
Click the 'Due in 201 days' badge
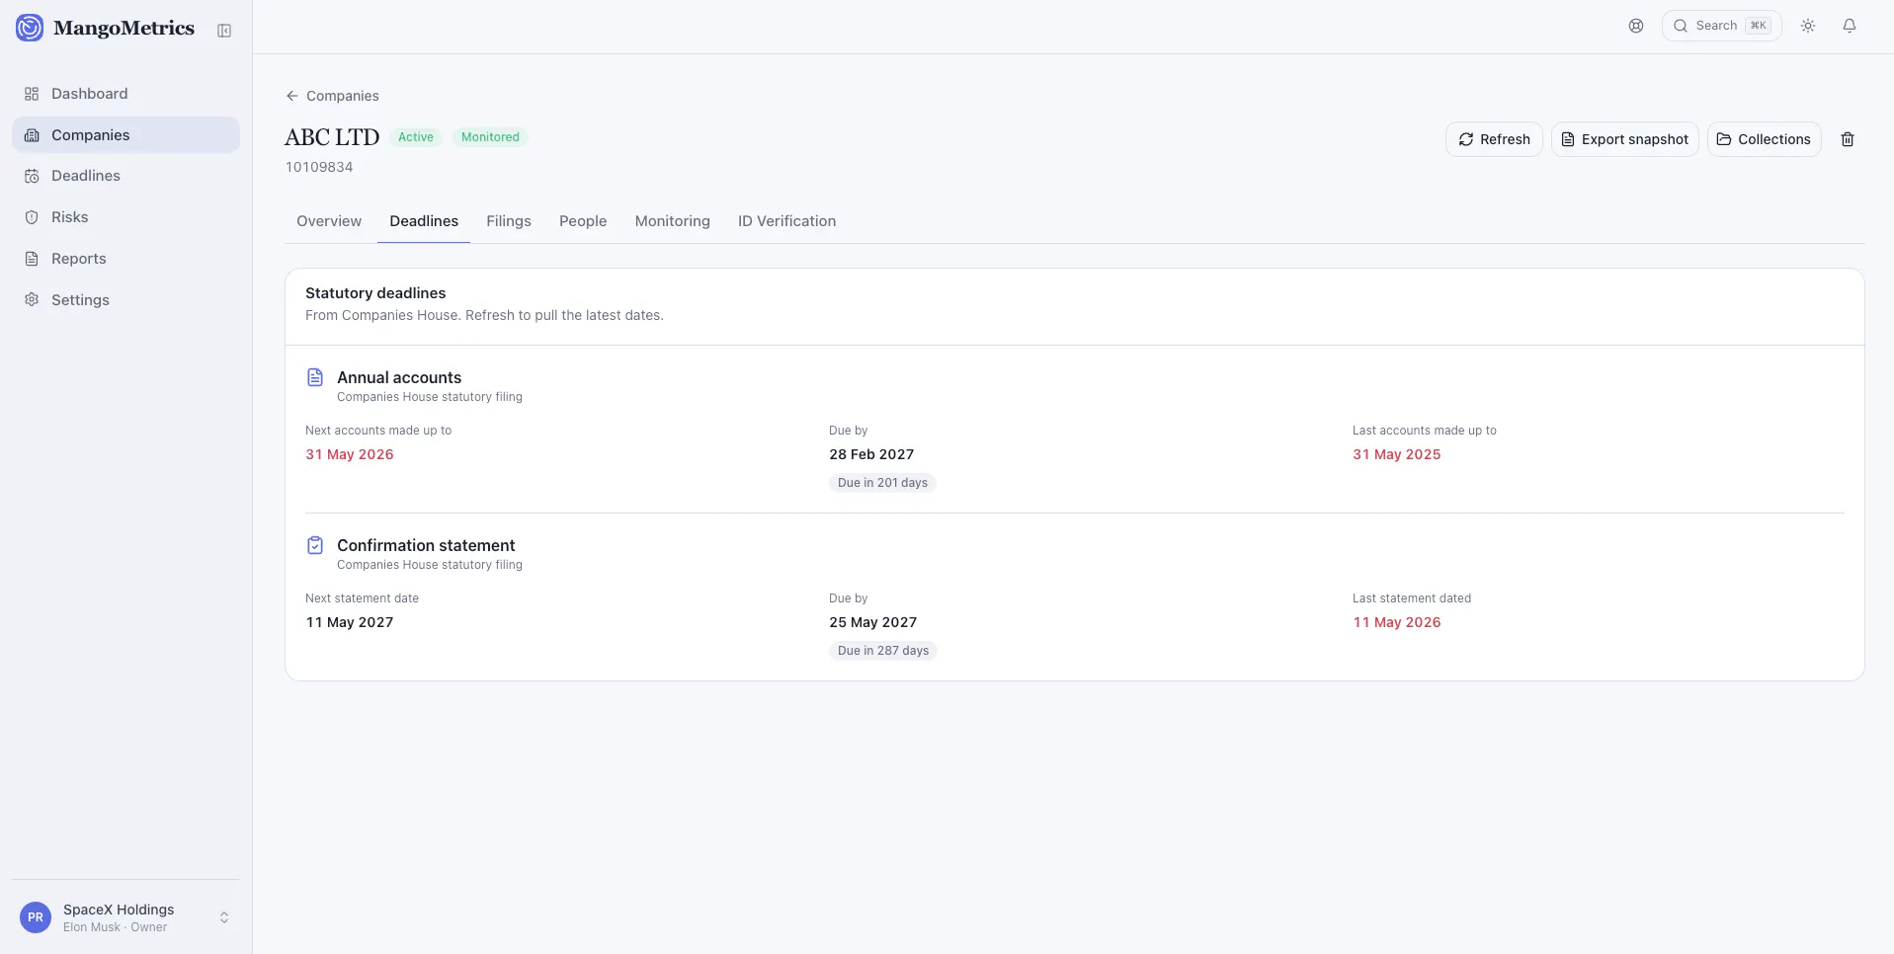[x=882, y=483]
